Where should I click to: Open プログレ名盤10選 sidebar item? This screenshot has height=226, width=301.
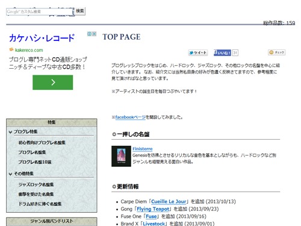(35, 162)
